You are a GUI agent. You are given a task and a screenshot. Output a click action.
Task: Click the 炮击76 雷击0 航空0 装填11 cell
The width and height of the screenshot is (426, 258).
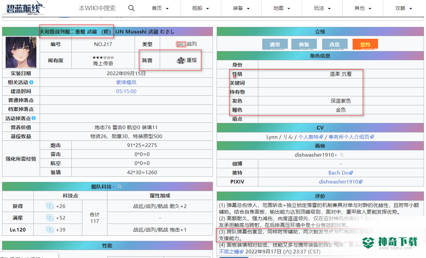[x=126, y=127]
